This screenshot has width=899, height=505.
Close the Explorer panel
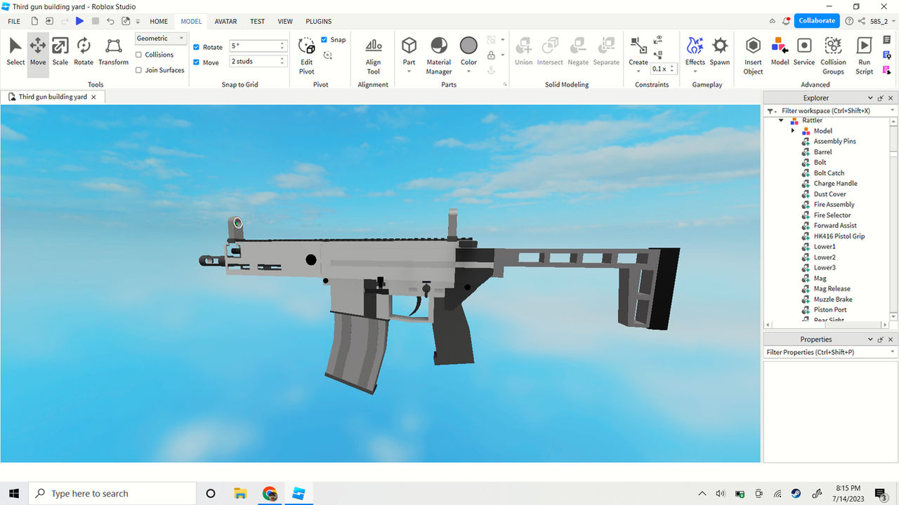891,98
